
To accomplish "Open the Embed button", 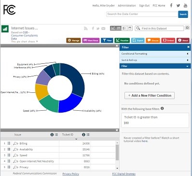I will click(168, 40).
